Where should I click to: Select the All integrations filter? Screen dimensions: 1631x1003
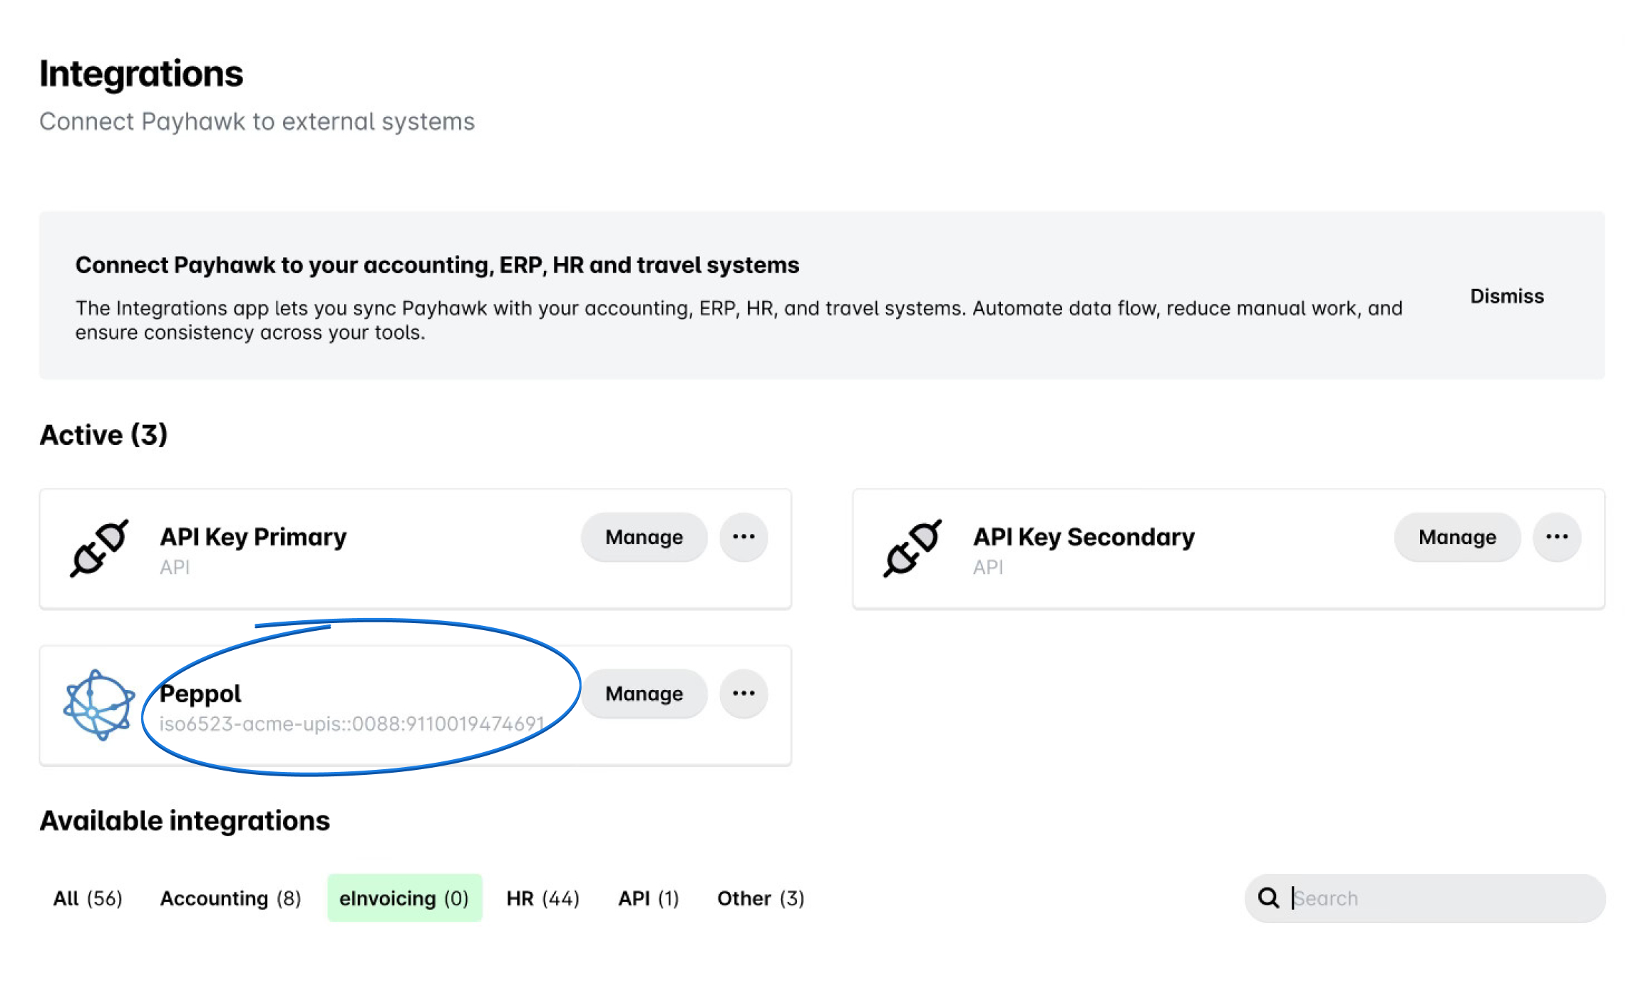[x=88, y=898]
